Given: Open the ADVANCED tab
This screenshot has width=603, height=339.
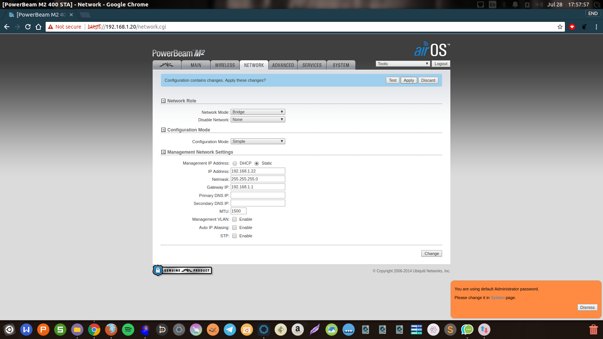Looking at the screenshot, I should (x=283, y=65).
